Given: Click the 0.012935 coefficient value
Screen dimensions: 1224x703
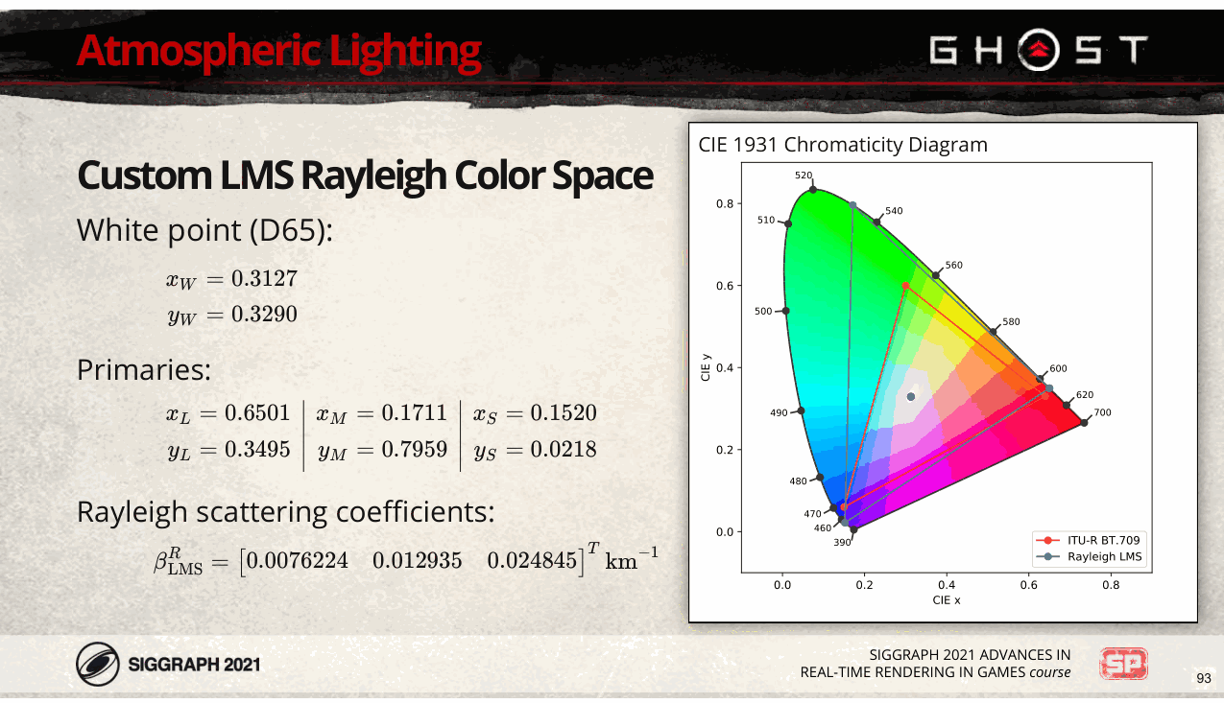Looking at the screenshot, I should [417, 560].
